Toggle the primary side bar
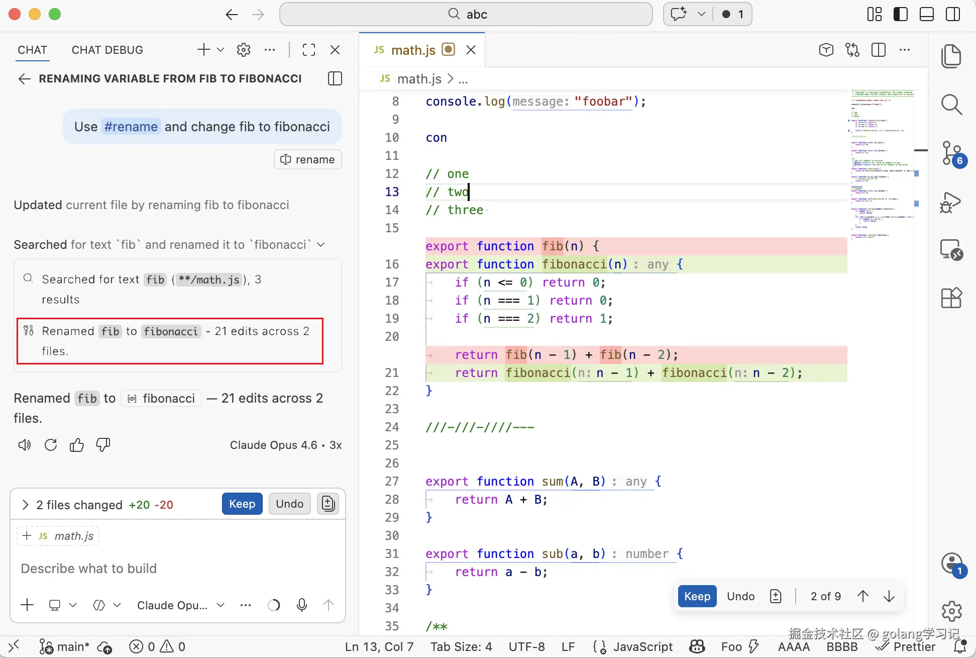The image size is (976, 658). click(901, 14)
